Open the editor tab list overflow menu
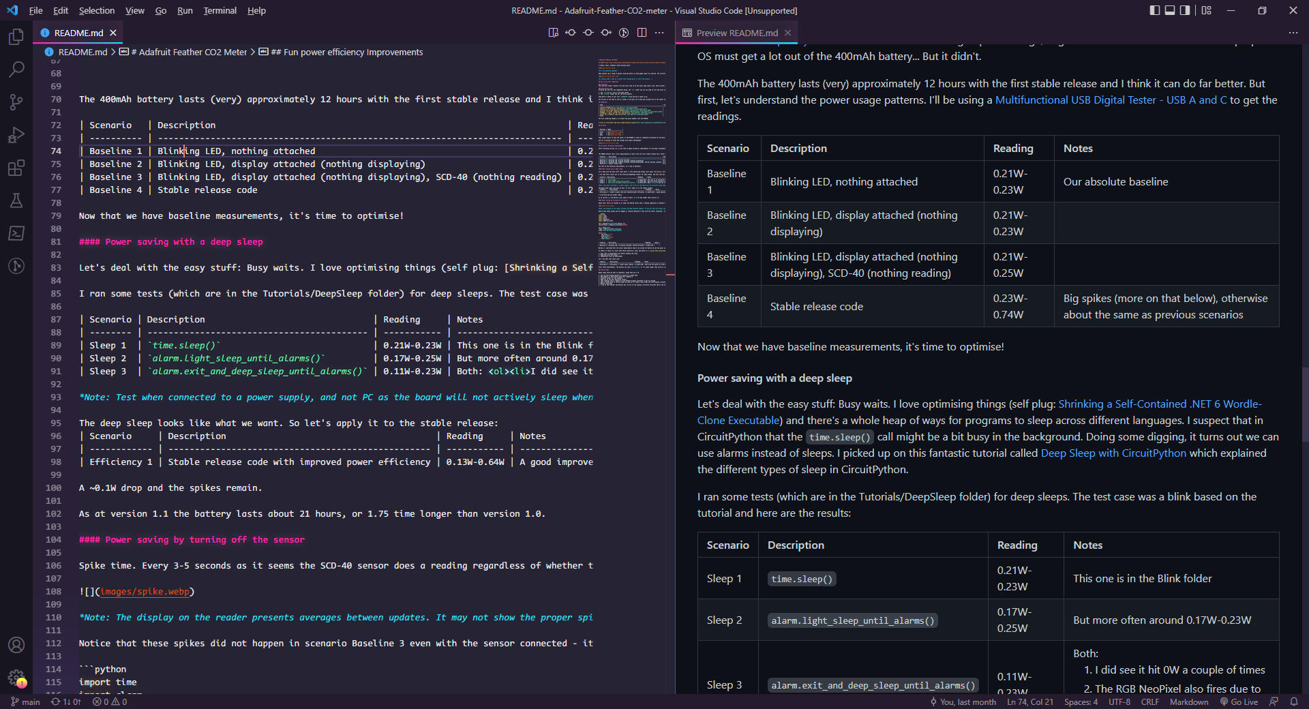Screen dimensions: 1309x709 [x=1293, y=33]
